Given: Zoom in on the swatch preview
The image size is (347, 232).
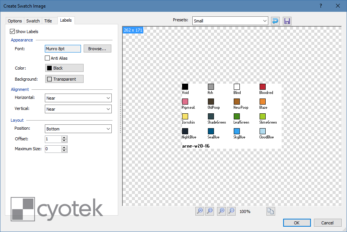Looking at the screenshot, I should pos(221,211).
